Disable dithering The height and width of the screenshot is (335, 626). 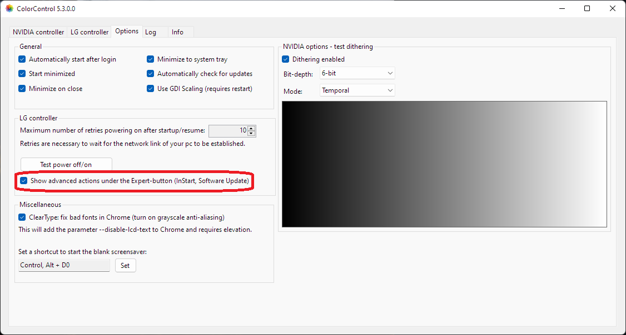285,59
